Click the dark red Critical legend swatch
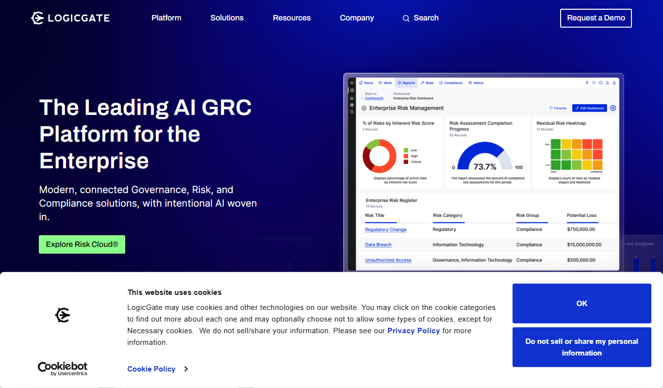 pyautogui.click(x=406, y=162)
